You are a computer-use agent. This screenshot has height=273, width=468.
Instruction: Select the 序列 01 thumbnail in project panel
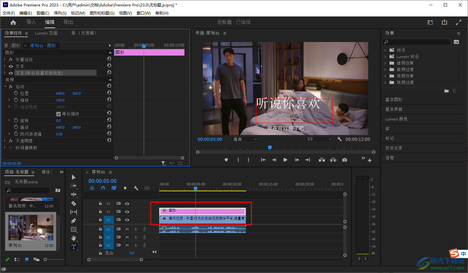tap(31, 228)
